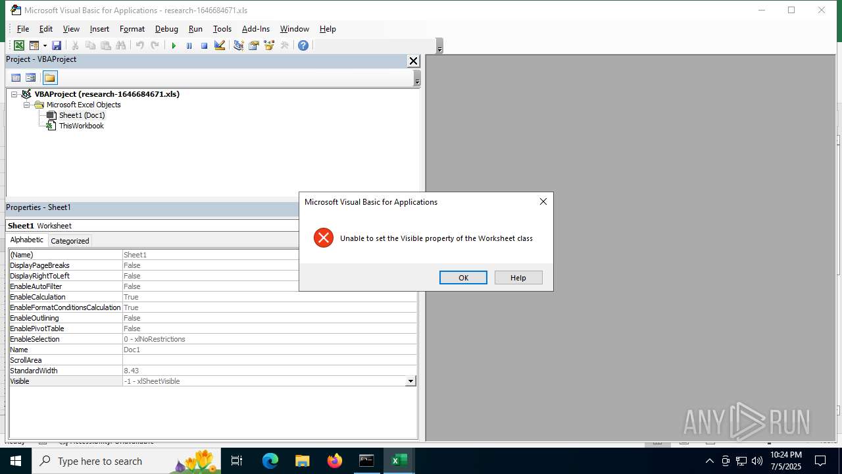Click the Paste toolbar icon

click(105, 45)
